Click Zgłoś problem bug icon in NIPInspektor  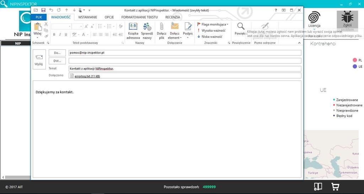[x=348, y=21]
